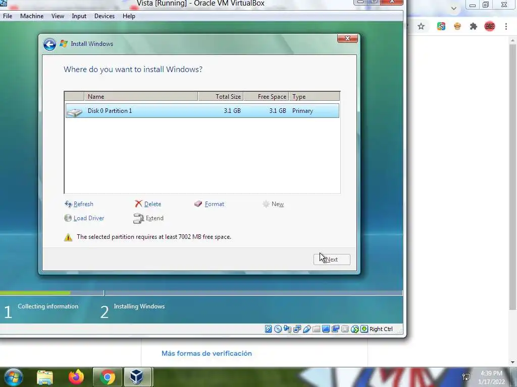Open Chrome three-dot menu
Screen dimensions: 517x387
[506, 26]
